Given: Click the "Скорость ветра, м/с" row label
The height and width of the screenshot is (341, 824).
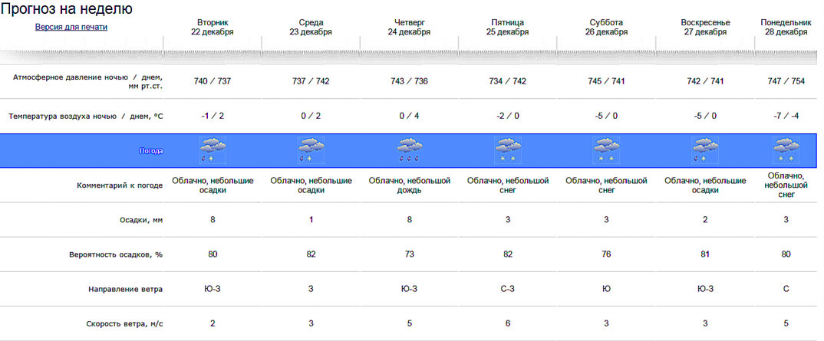Looking at the screenshot, I should 124,323.
